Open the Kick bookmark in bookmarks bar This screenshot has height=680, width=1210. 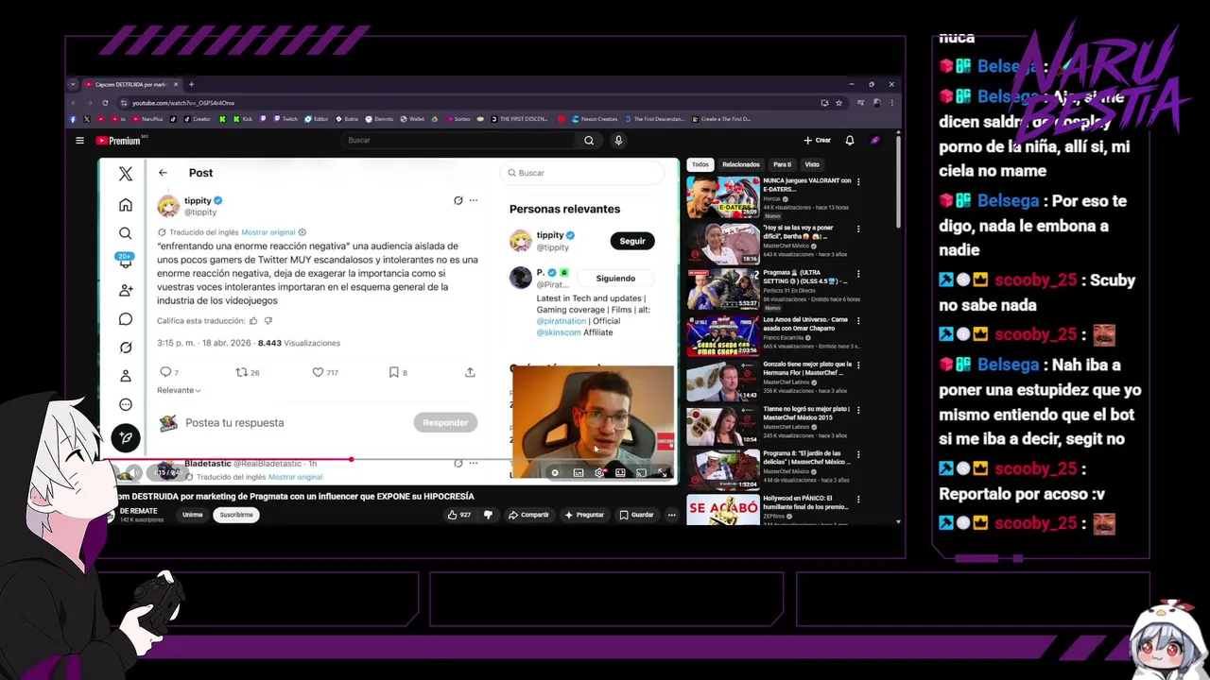(x=242, y=119)
